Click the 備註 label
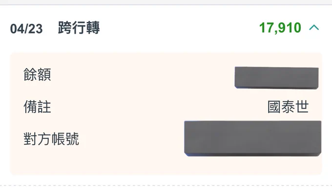The image size is (332, 193). pos(37,107)
